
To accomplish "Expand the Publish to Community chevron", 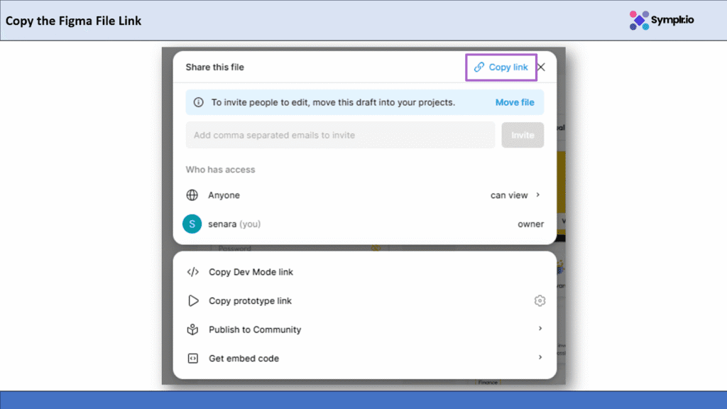I will coord(540,329).
